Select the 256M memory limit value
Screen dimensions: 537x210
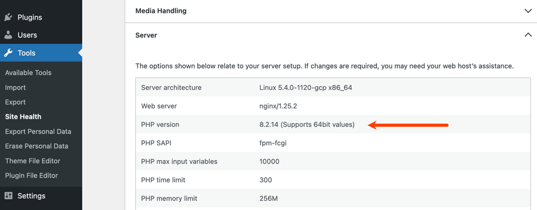(x=268, y=198)
